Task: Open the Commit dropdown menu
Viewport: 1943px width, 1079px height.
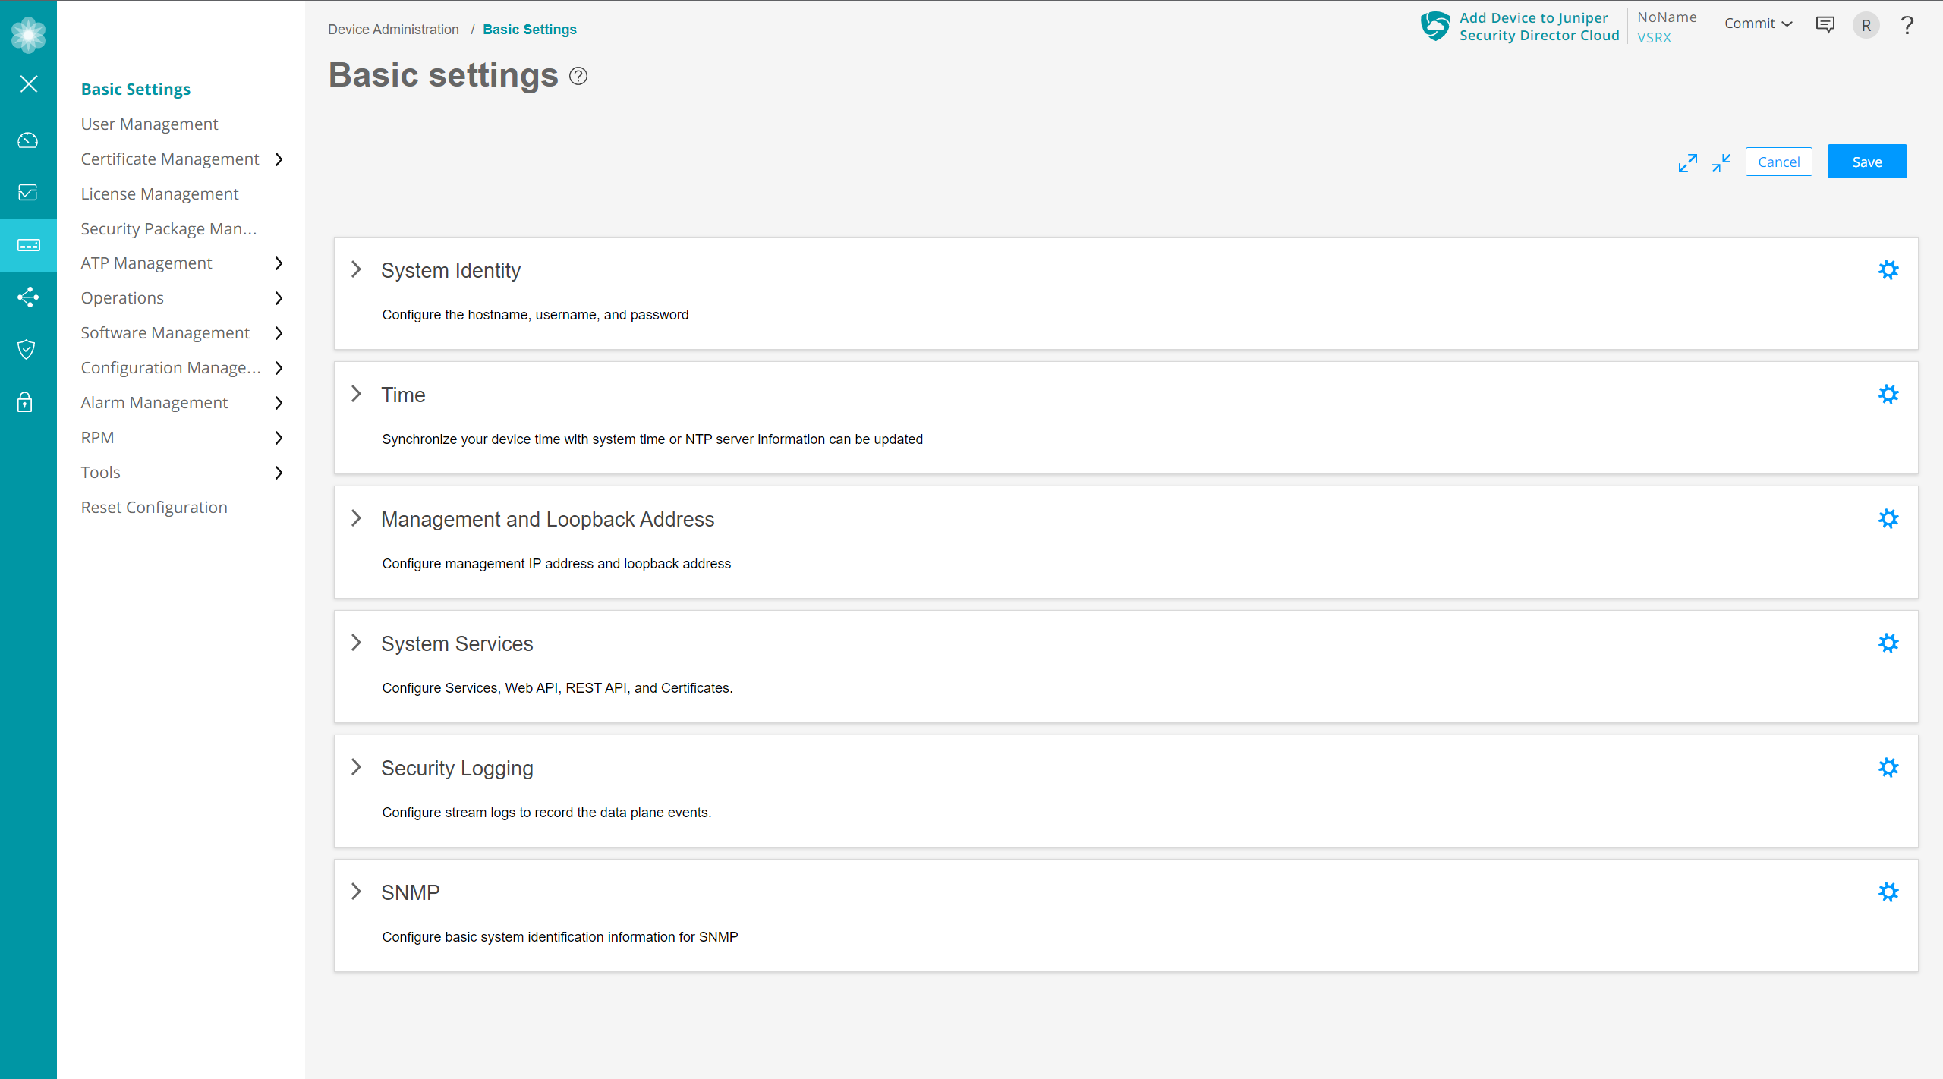Action: [x=1758, y=24]
